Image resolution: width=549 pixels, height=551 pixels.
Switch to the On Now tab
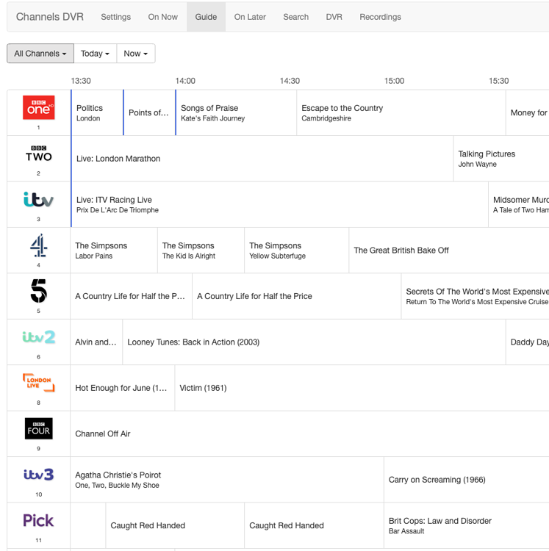pos(162,17)
